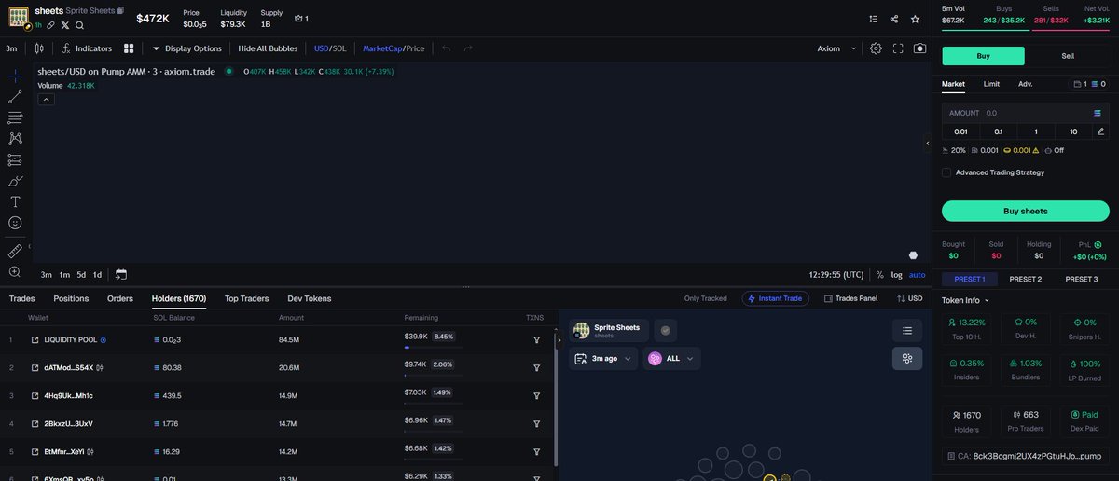Toggle auto scale on the chart
Viewport: 1119px width, 481px height.
tap(918, 275)
